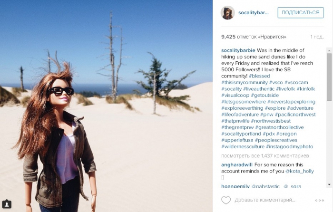The width and height of the screenshot is (333, 212).
Task: Click the ПОДПИСАТЬСЯ follow button
Action: coord(301,12)
